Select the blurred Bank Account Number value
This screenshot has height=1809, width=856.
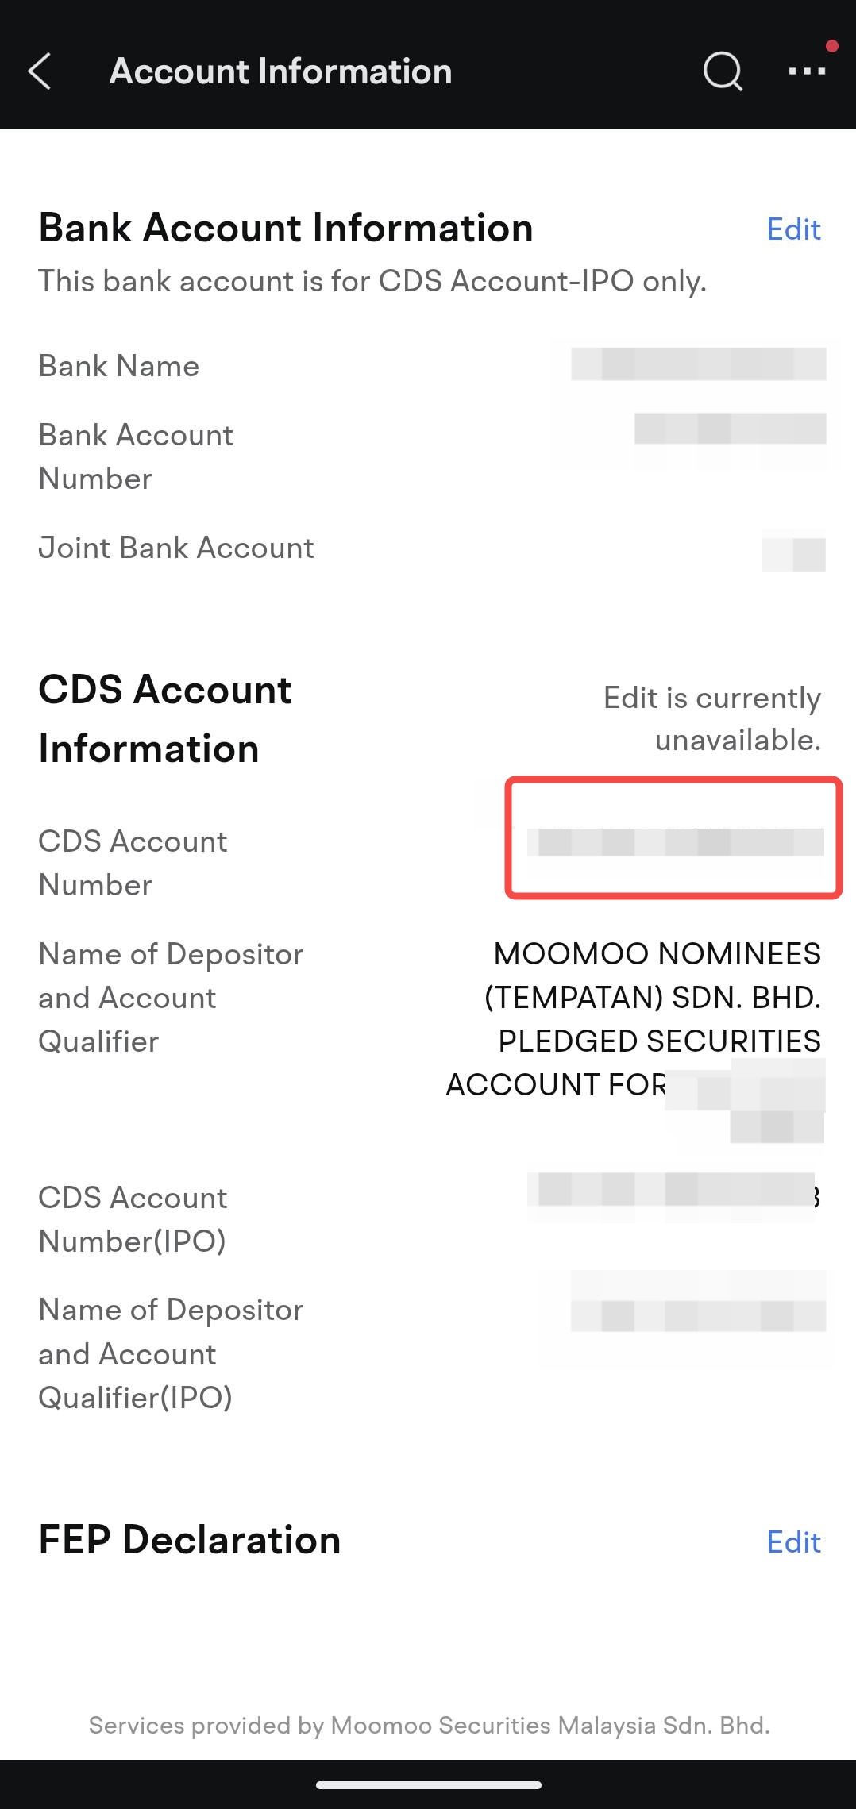coord(730,429)
